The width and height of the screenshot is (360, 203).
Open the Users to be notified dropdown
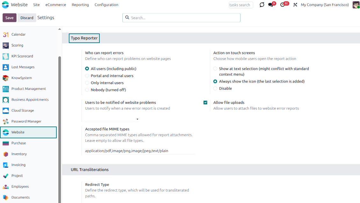137,119
